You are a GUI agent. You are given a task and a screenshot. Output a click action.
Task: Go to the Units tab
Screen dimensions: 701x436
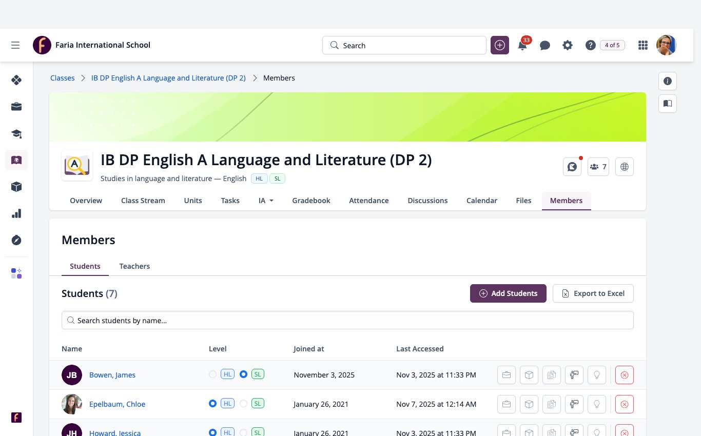[x=193, y=201]
